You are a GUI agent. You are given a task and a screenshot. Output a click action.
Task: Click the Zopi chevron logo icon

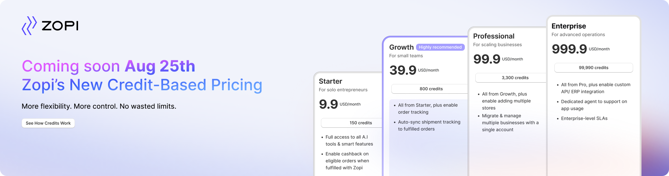(x=29, y=26)
